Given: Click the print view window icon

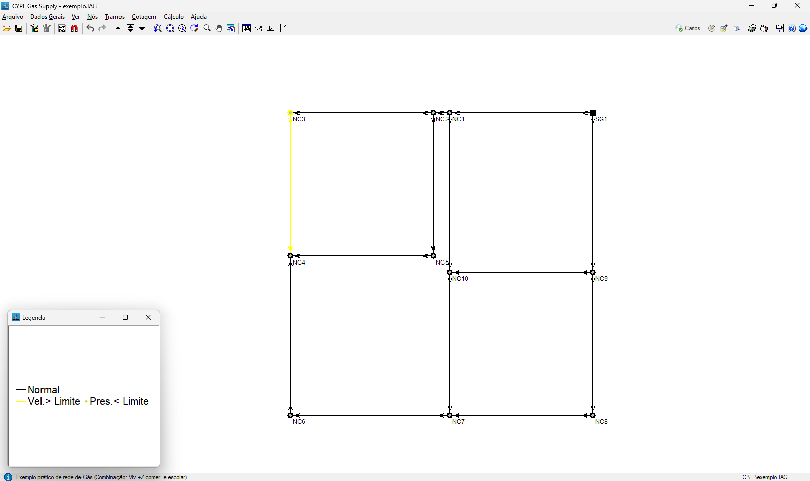Looking at the screenshot, I should click(x=231, y=28).
